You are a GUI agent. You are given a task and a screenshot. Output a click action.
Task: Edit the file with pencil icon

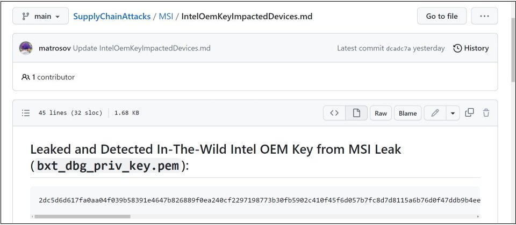click(x=435, y=113)
